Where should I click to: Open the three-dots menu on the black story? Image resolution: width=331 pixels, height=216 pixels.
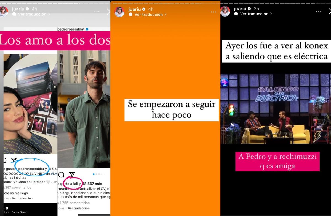pyautogui.click(x=319, y=11)
